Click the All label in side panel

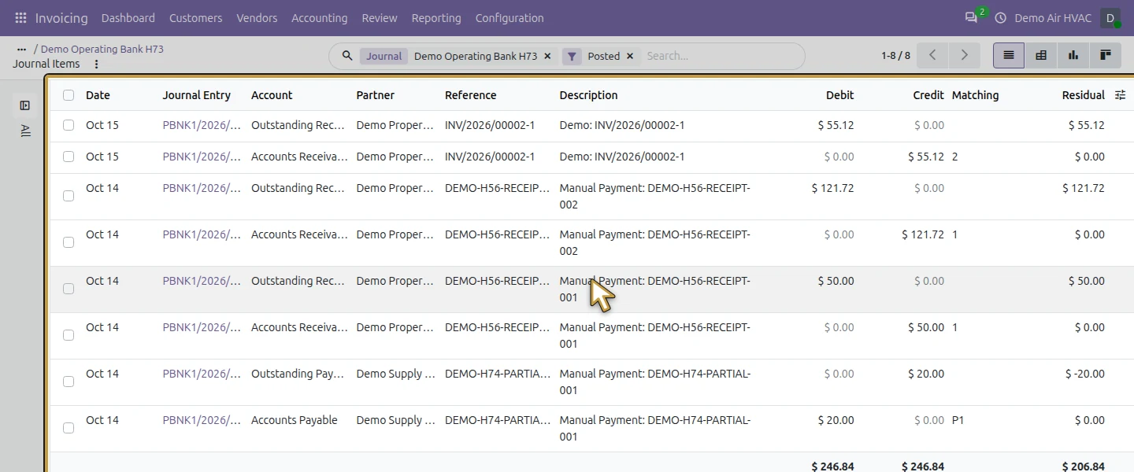(25, 131)
